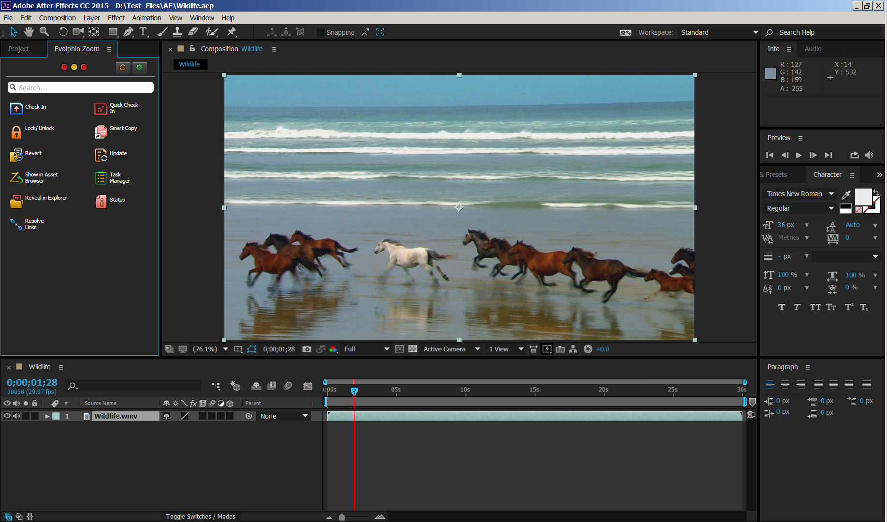
Task: Toggle mute audio in Preview panel
Action: tap(869, 155)
